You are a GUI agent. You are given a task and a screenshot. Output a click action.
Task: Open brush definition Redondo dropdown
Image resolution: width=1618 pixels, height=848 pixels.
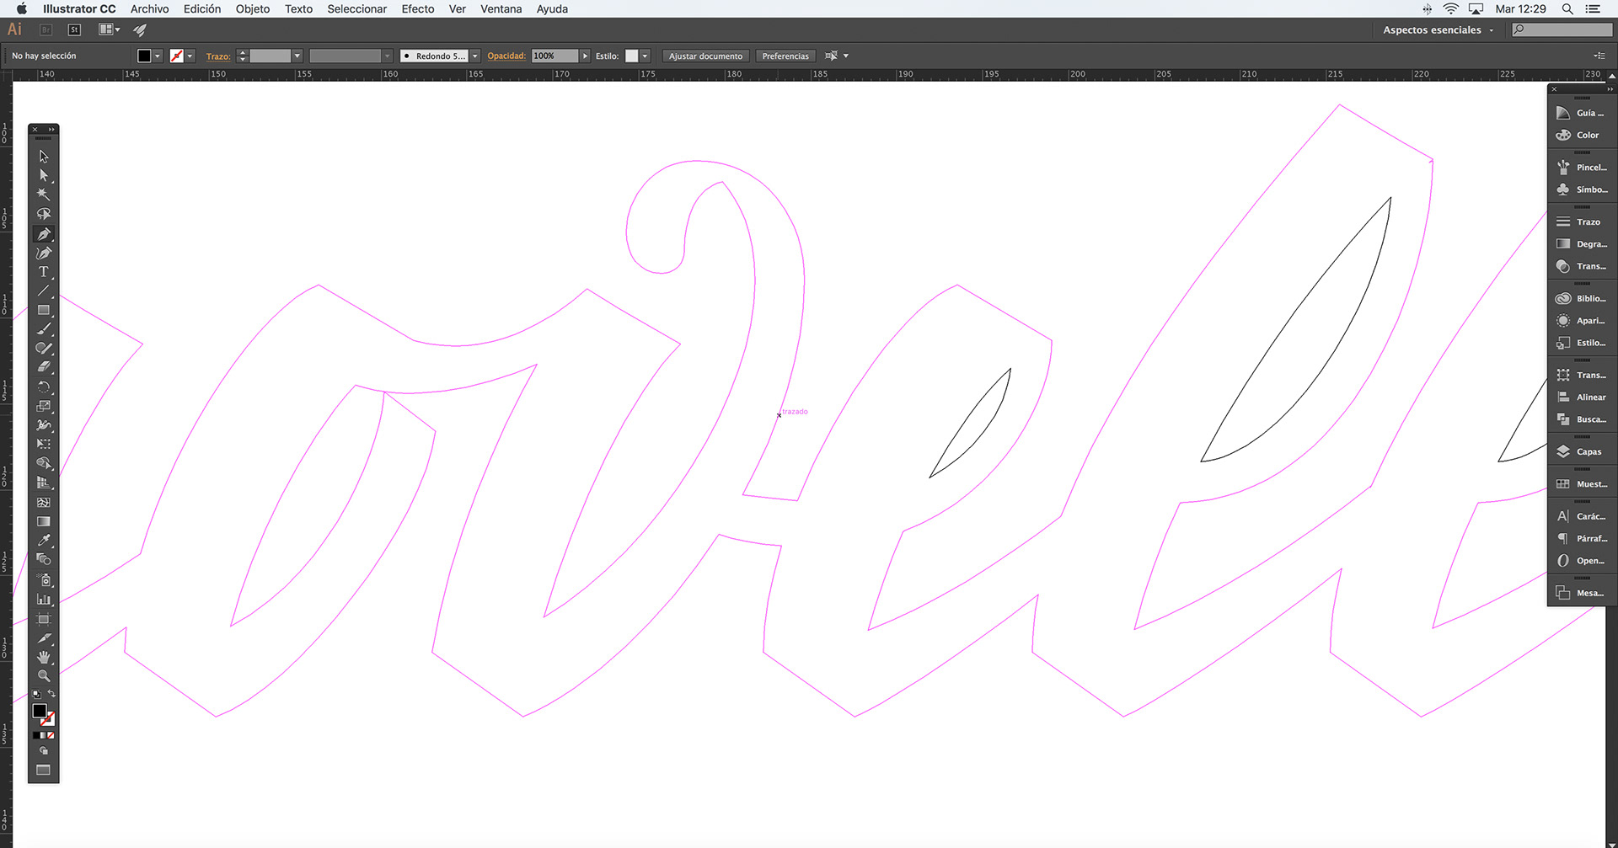tap(475, 56)
